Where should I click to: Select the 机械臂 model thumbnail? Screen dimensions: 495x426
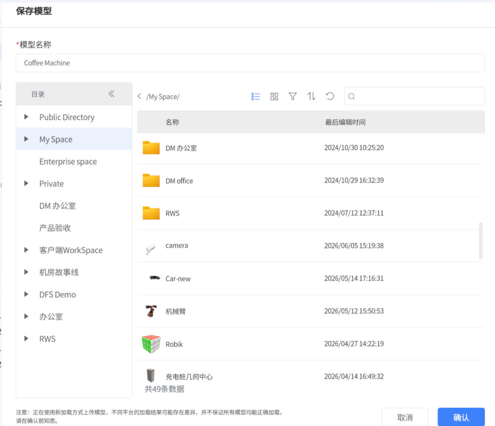pos(151,311)
